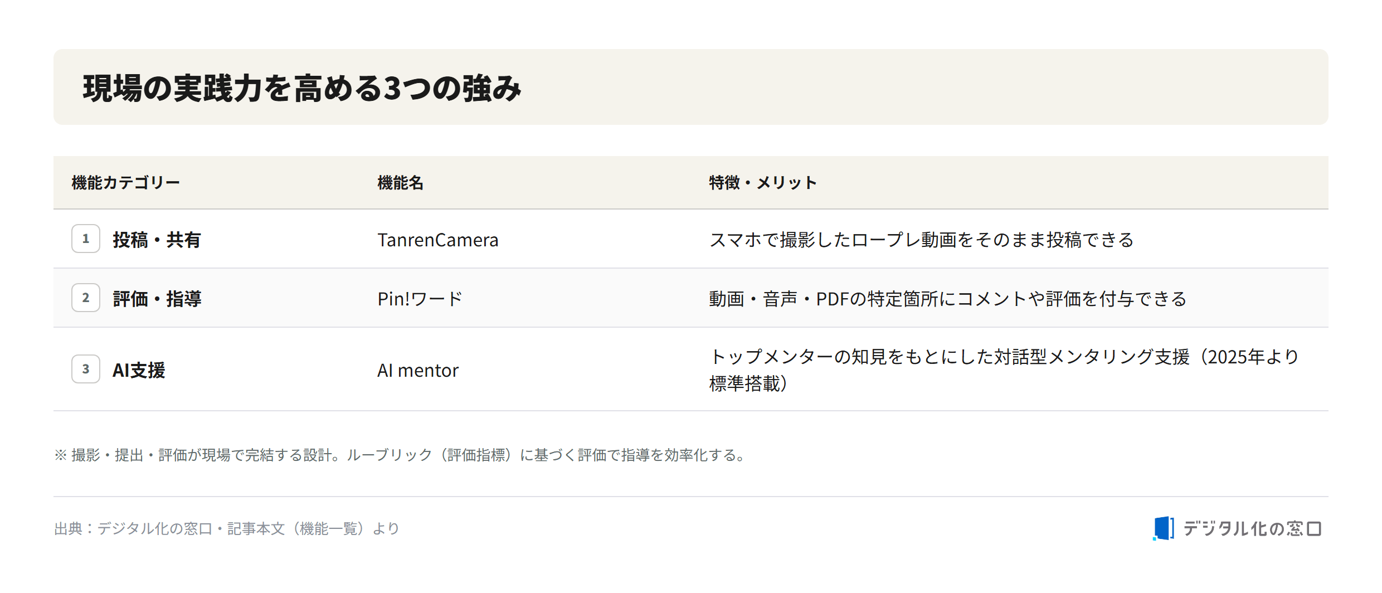Click the Pin!ワード feature name
The width and height of the screenshot is (1382, 593).
point(420,299)
